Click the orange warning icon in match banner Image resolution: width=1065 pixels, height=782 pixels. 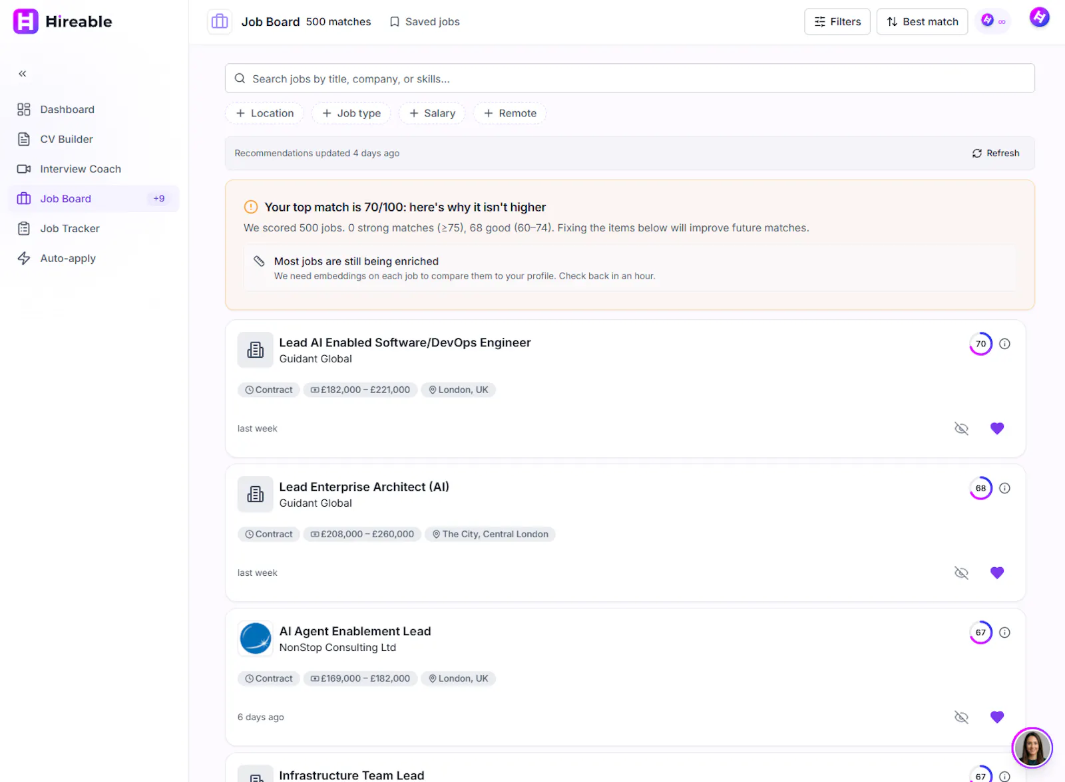click(251, 207)
